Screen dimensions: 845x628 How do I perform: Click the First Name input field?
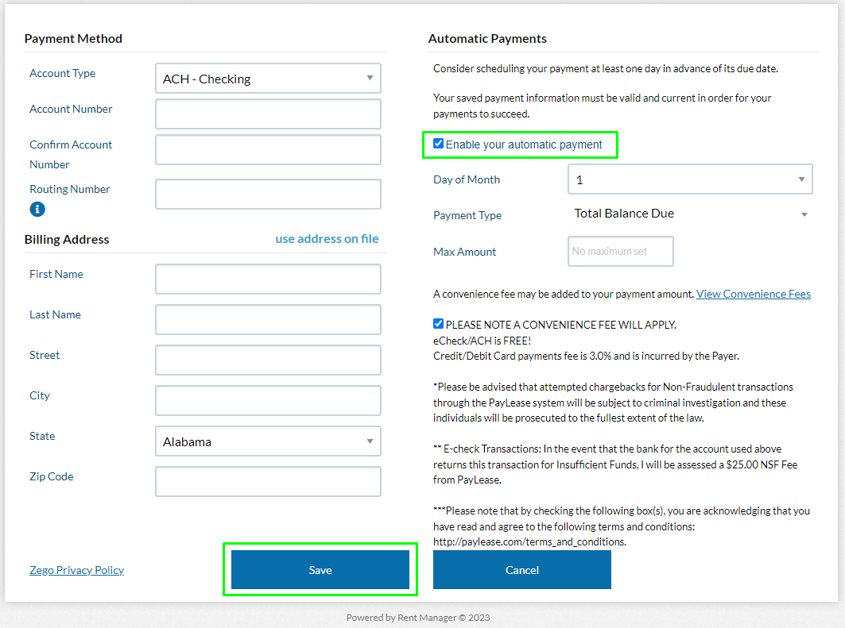point(268,279)
